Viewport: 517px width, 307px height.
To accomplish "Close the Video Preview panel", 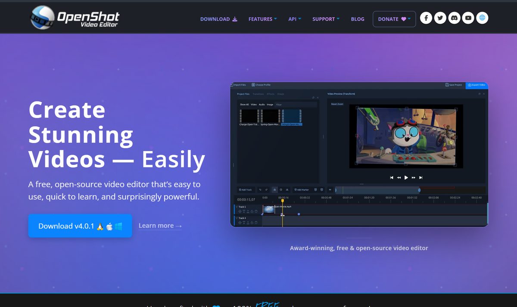I will pos(484,94).
